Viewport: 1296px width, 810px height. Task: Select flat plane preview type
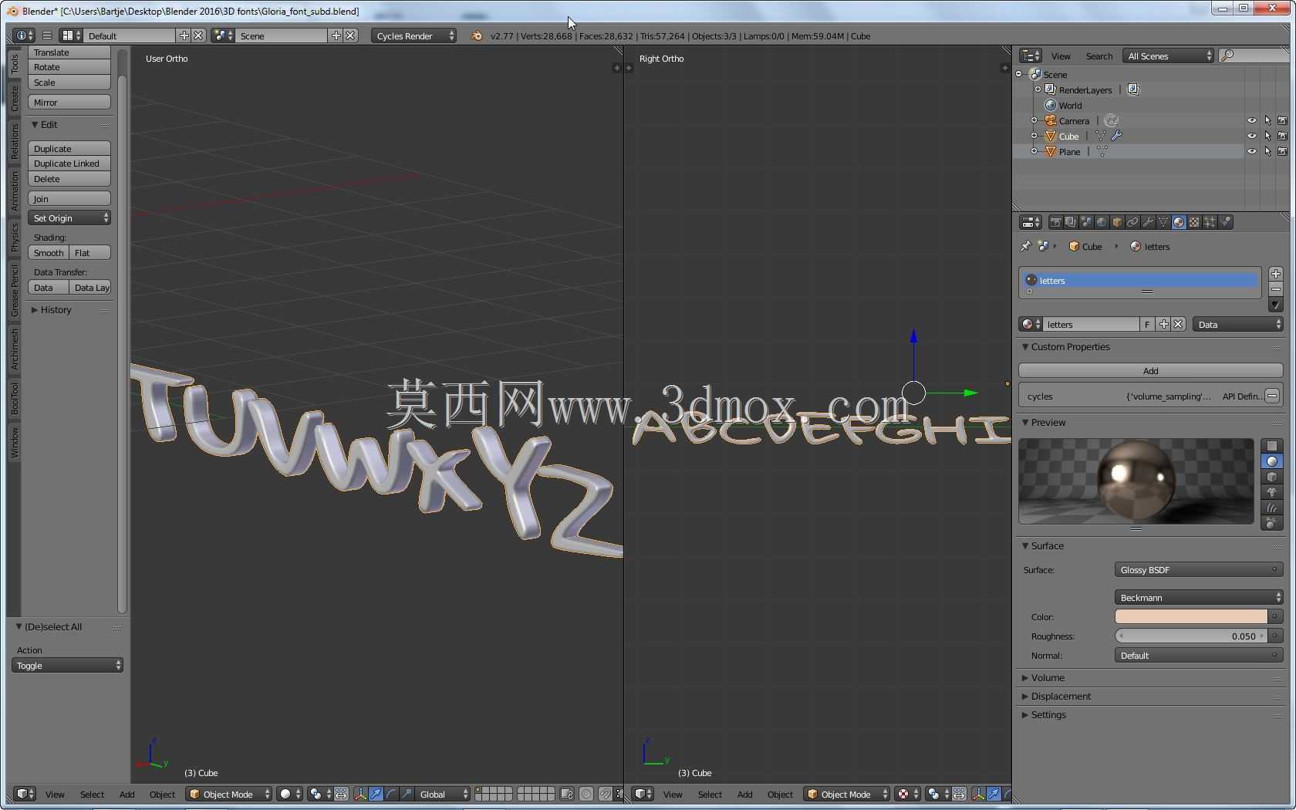point(1272,446)
